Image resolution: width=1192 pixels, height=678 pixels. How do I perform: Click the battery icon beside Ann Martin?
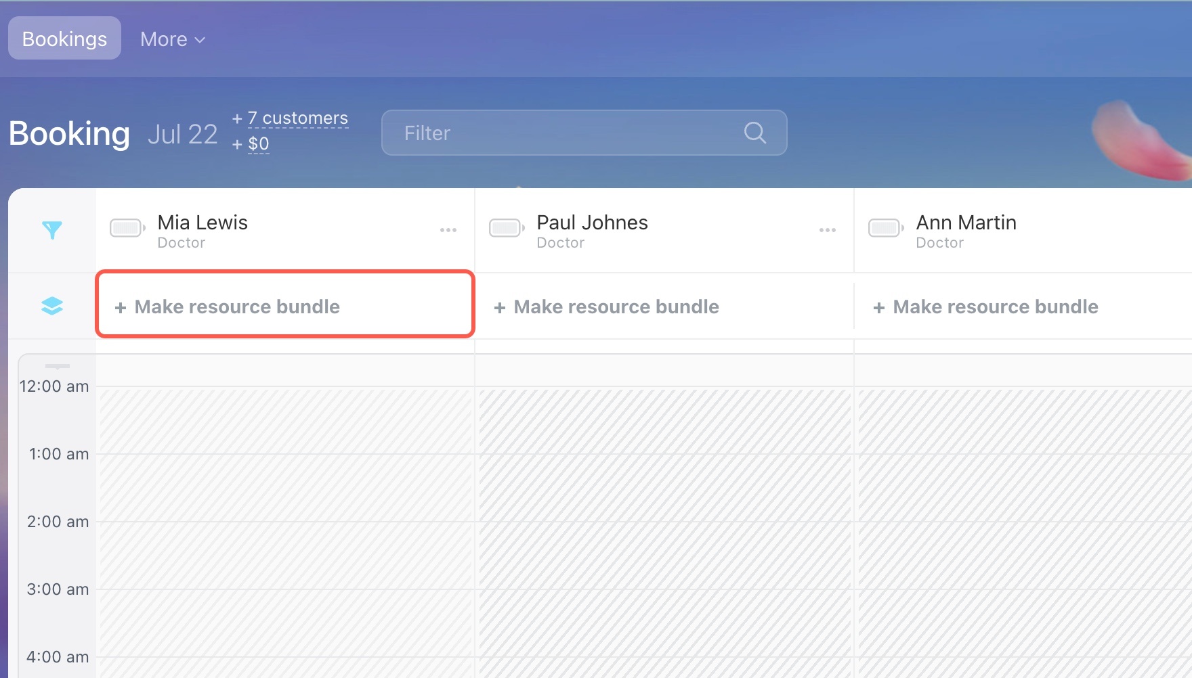coord(885,229)
